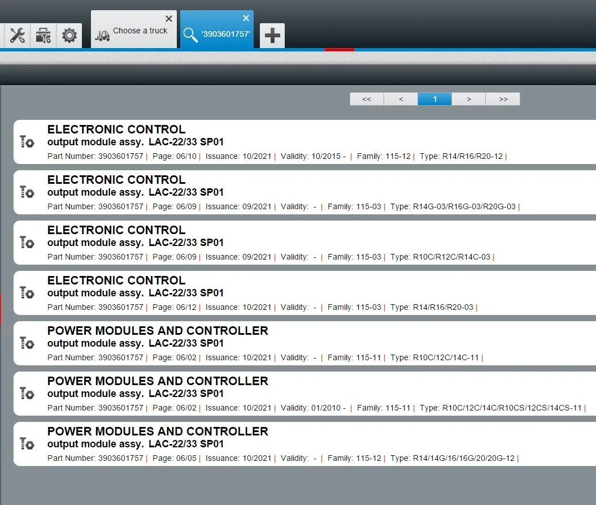Viewport: 596px width, 505px height.
Task: Click 'Family: 115-12' in first result
Action: coord(384,157)
